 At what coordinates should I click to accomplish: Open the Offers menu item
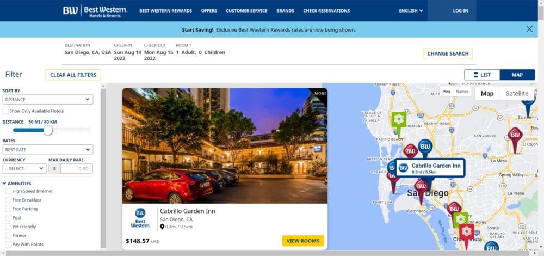coord(209,11)
